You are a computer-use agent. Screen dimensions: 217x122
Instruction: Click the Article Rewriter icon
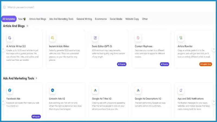pos(181,38)
